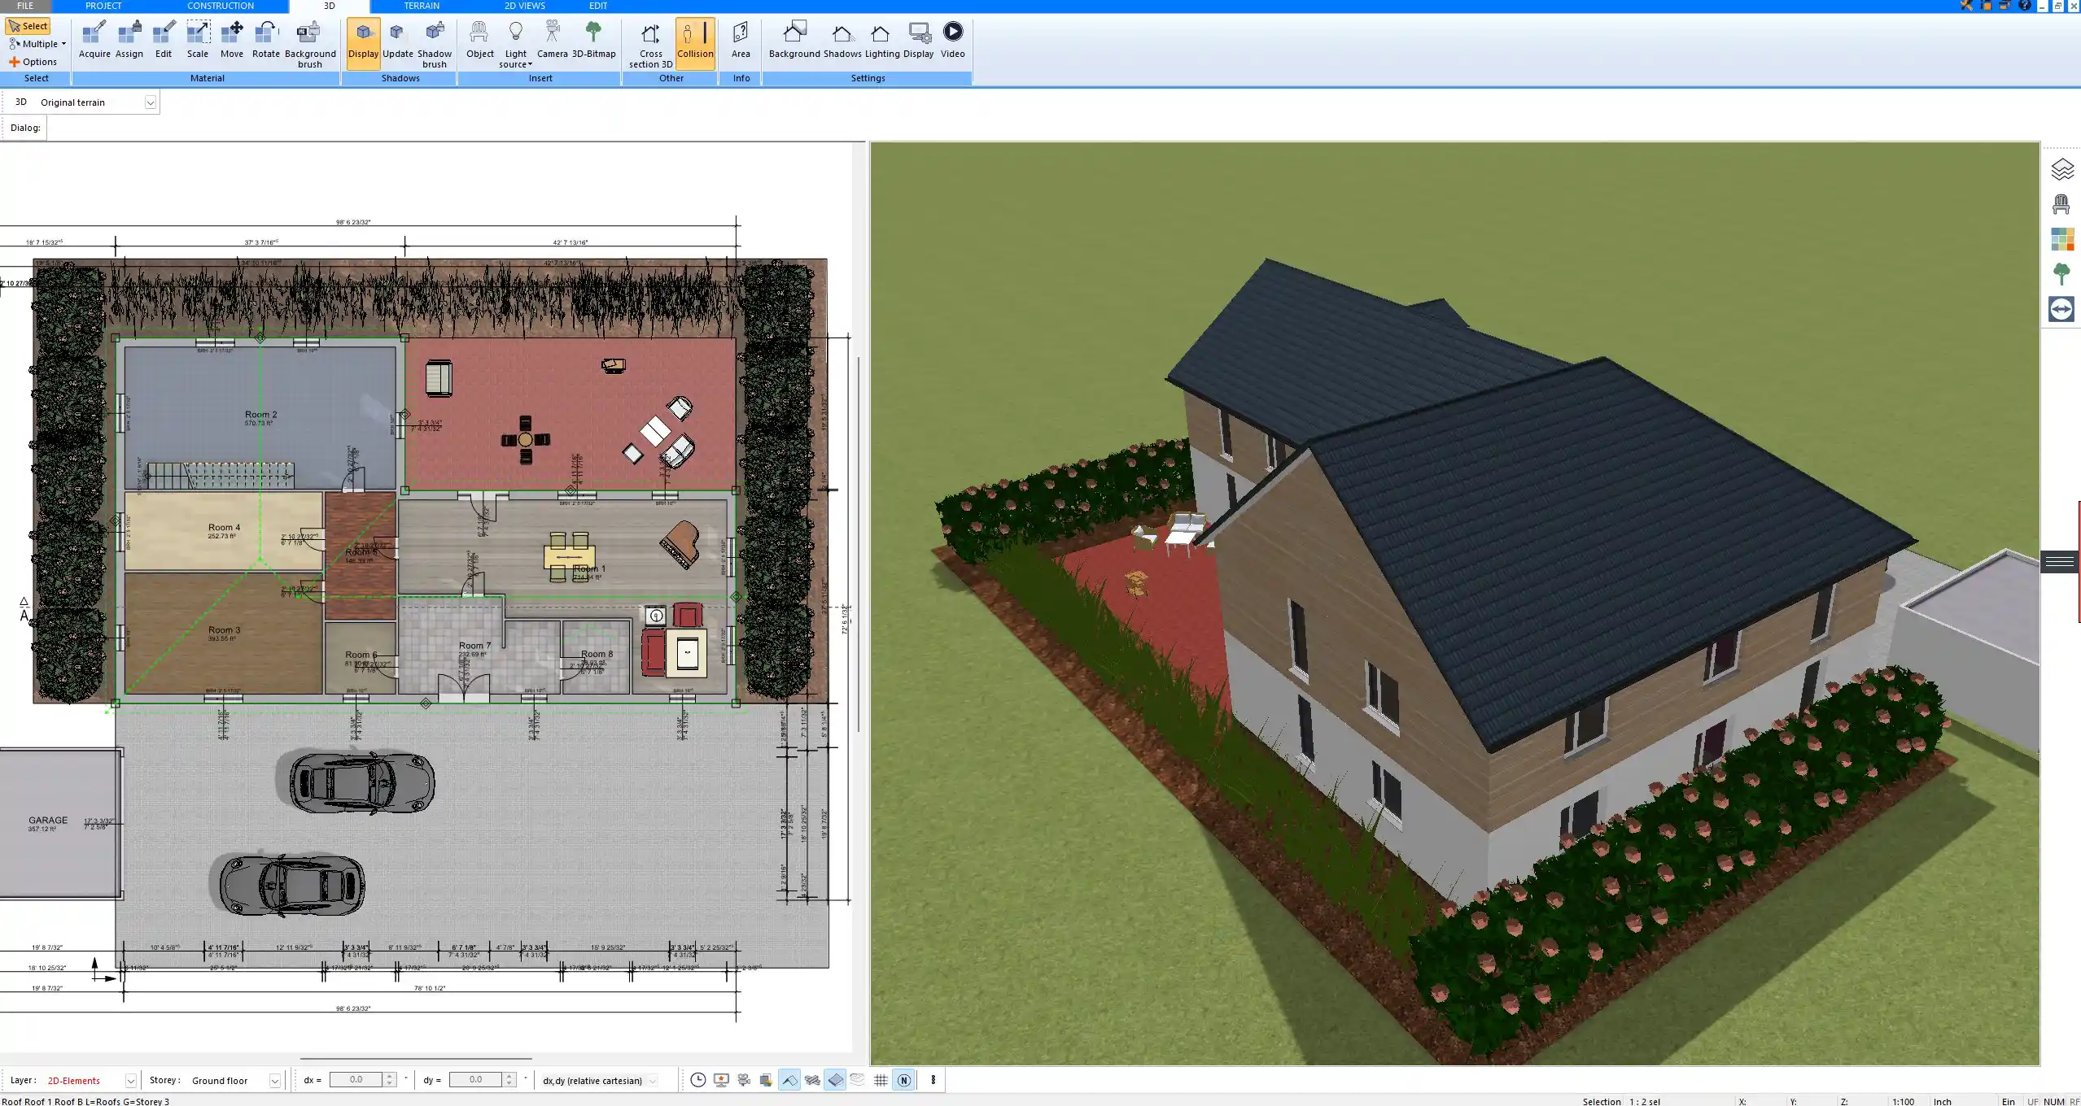The width and height of the screenshot is (2081, 1106).
Task: Start Video playback tool
Action: tap(952, 41)
